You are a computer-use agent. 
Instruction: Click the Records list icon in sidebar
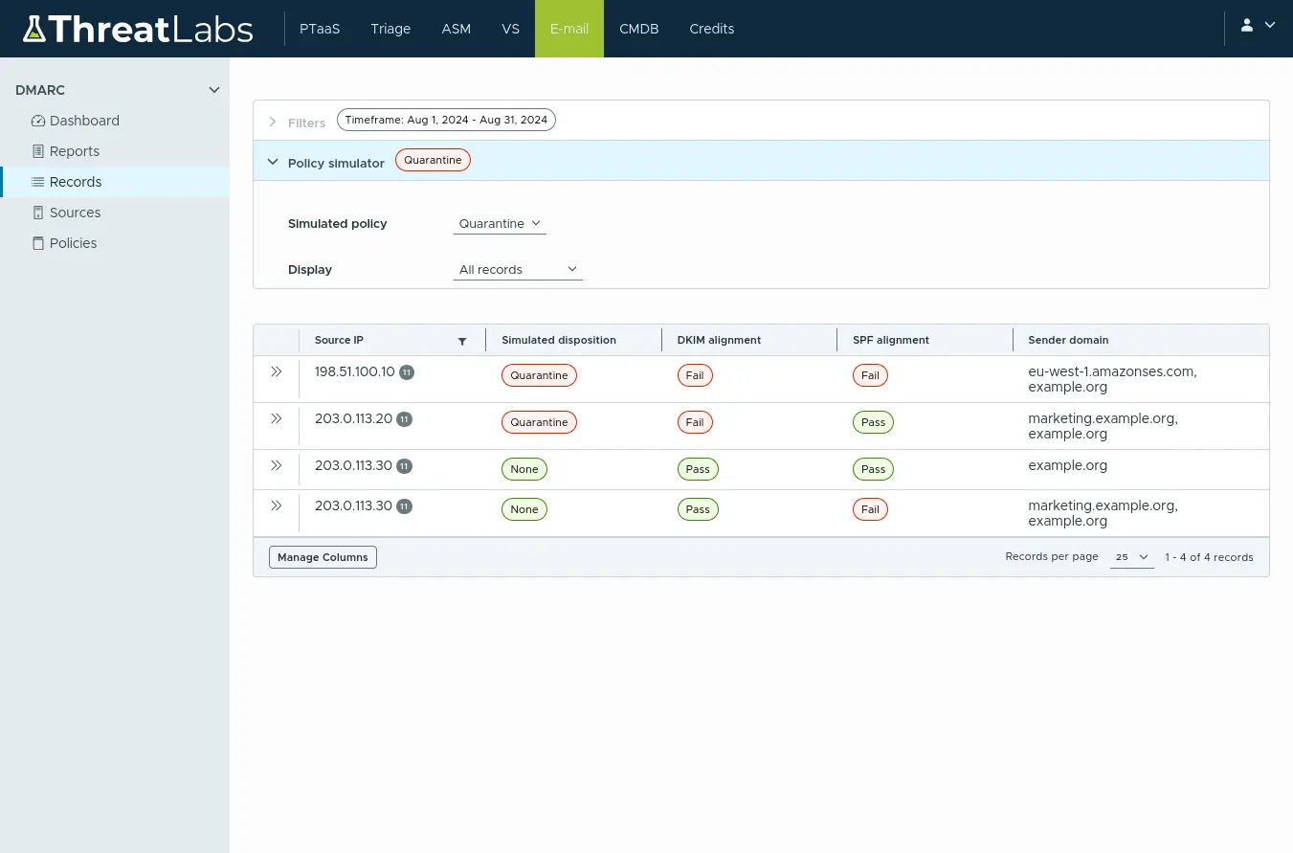point(38,182)
